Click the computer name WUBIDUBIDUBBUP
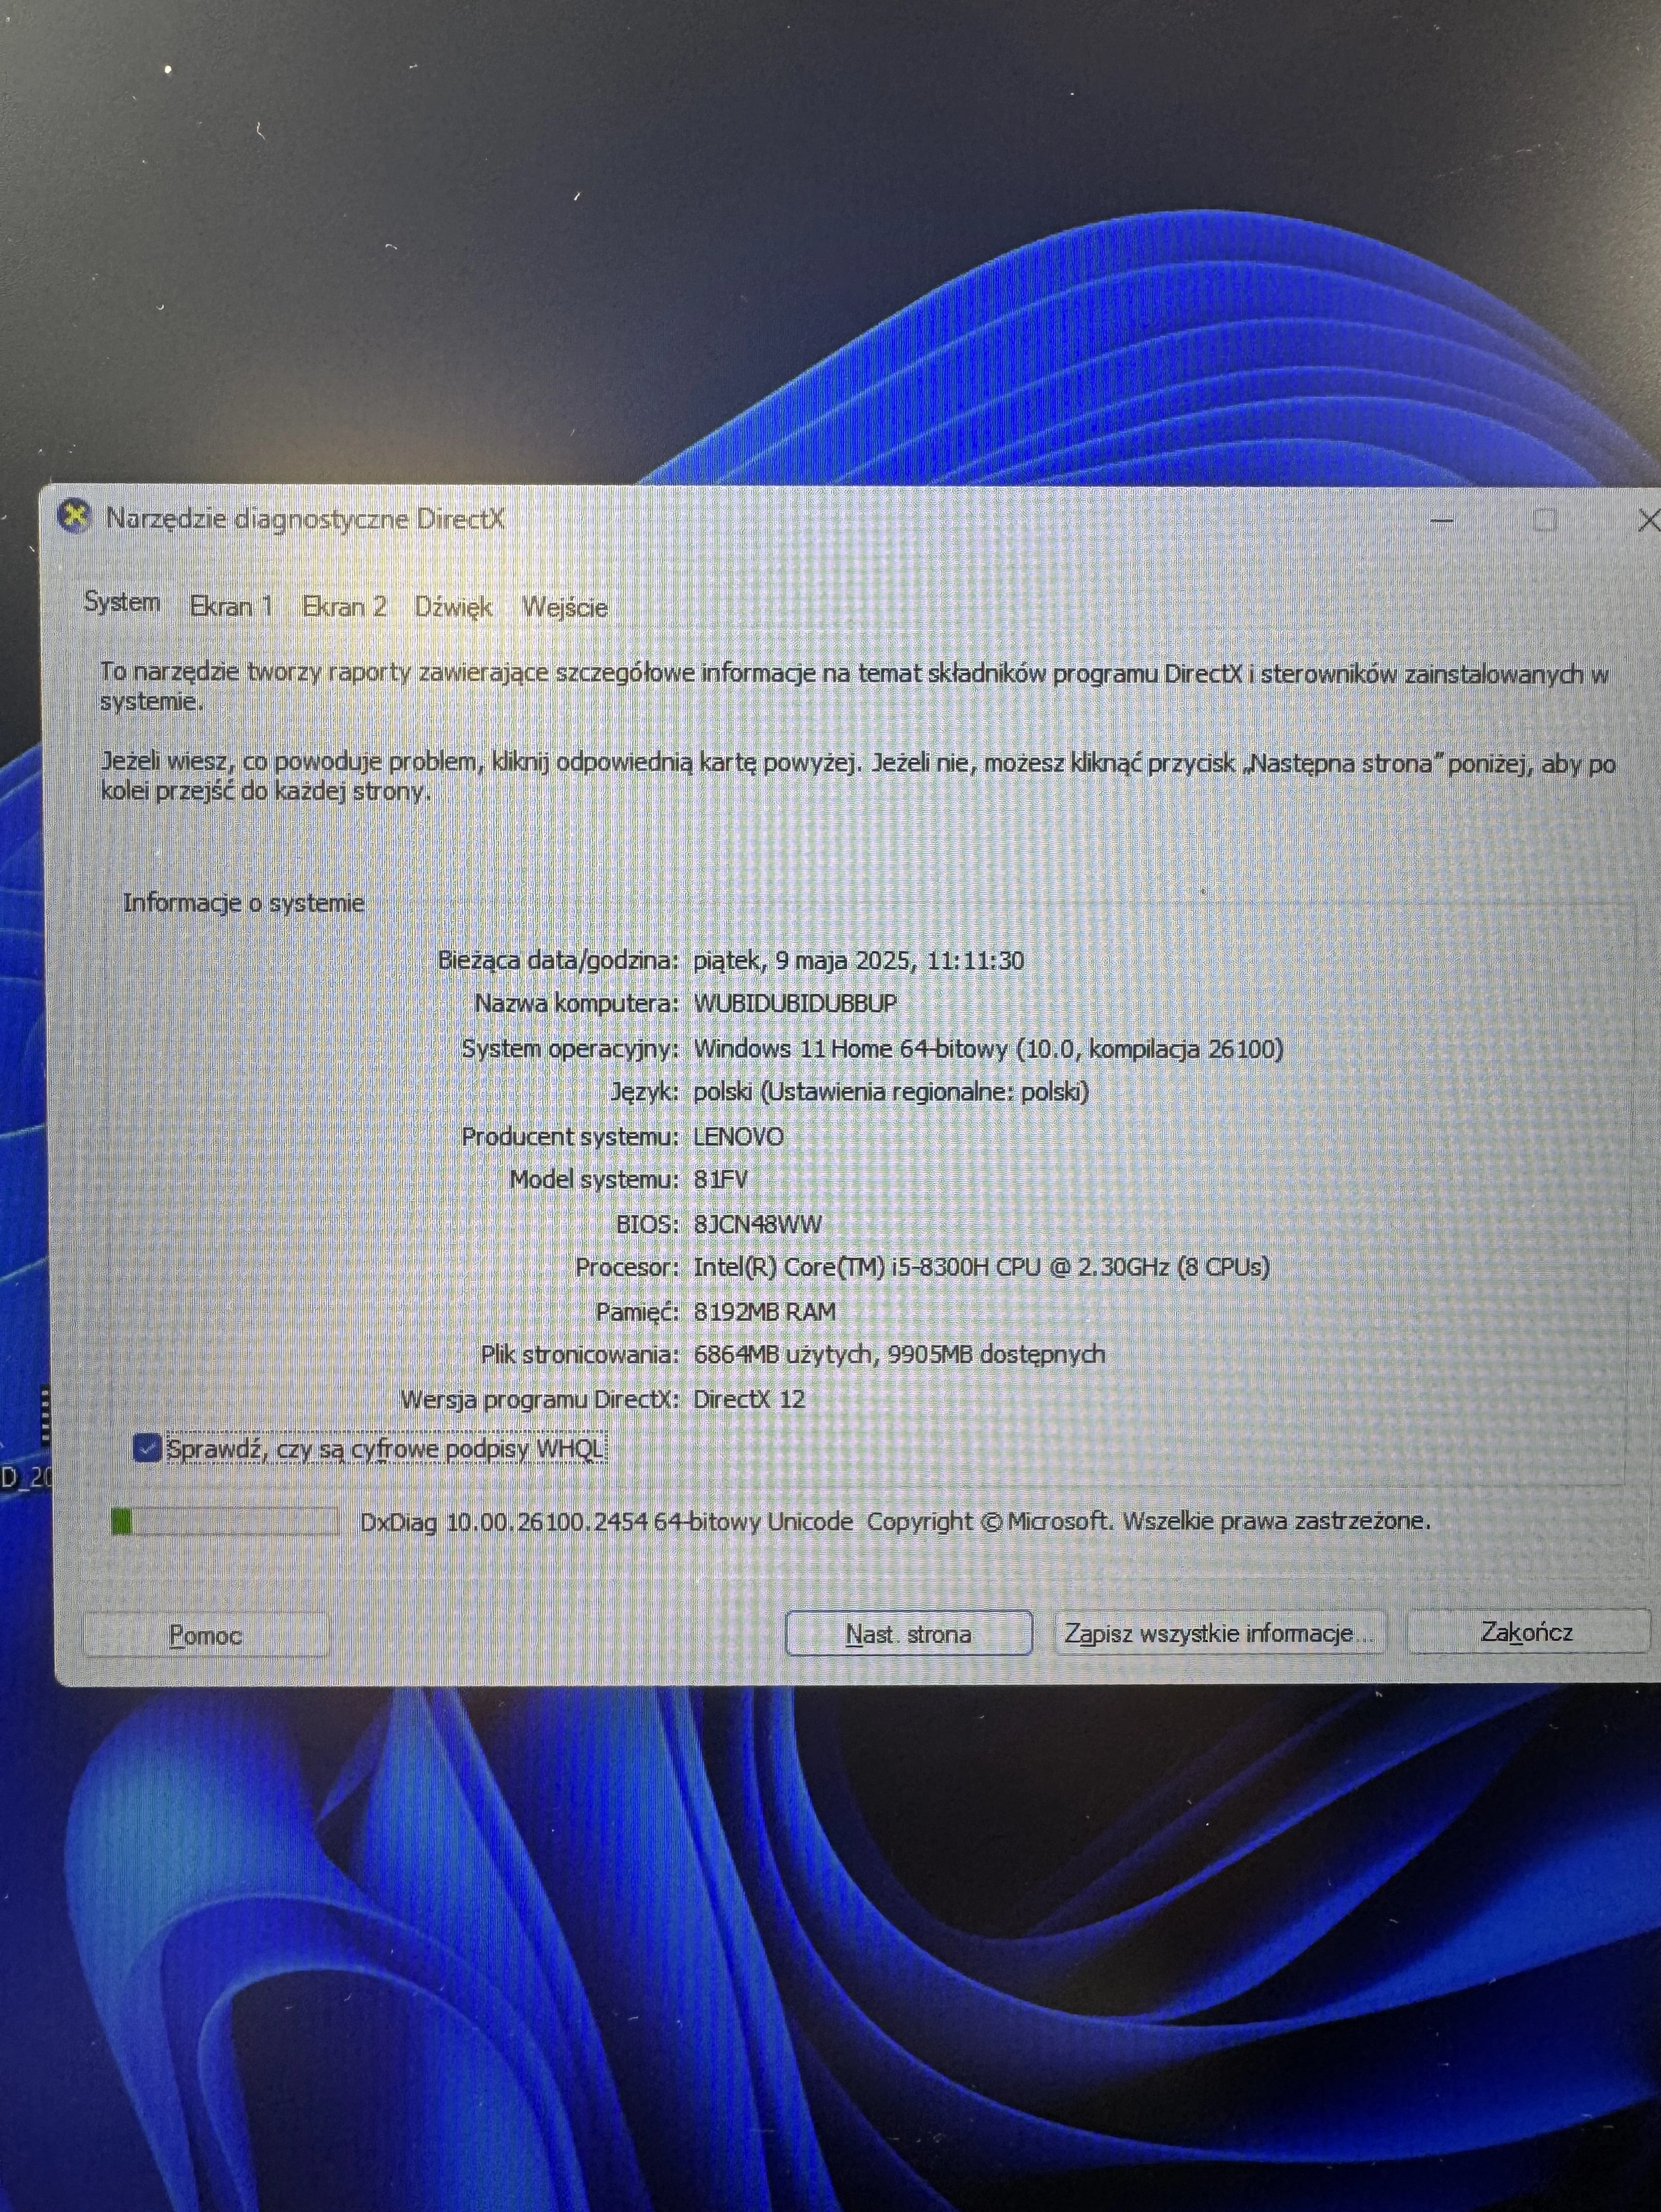This screenshot has width=1661, height=2212. (x=795, y=1003)
